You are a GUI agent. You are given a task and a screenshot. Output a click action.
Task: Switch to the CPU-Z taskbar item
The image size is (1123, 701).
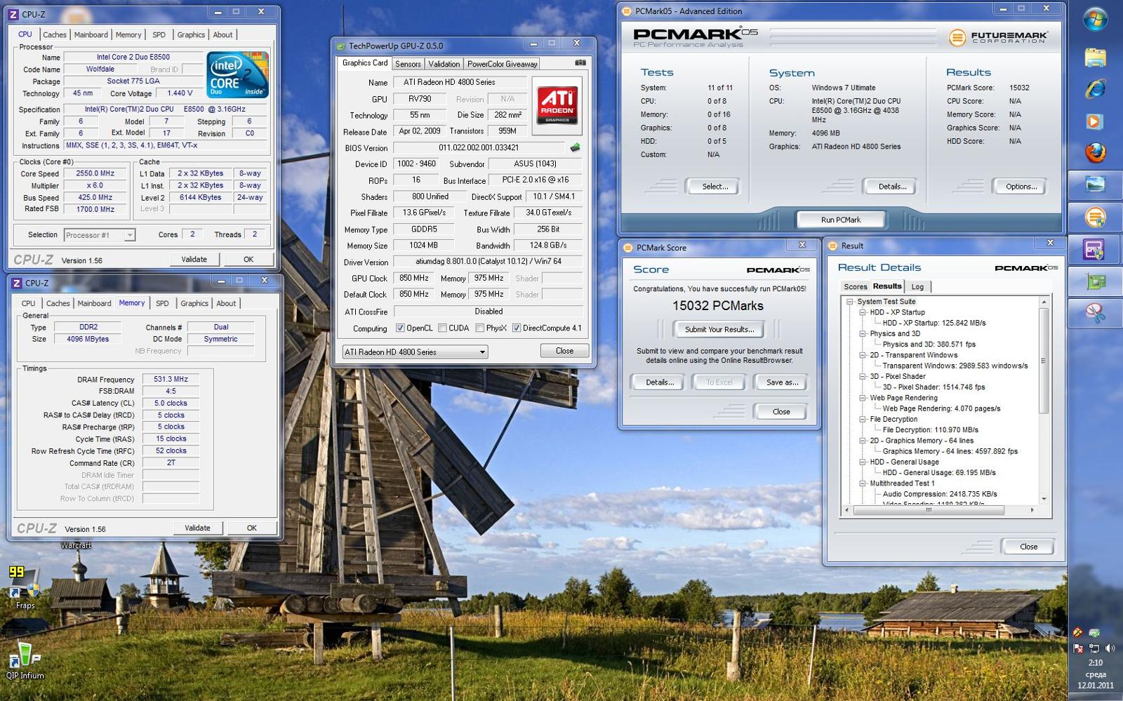[1095, 249]
